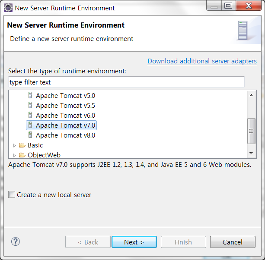Click the server tower banner image
Image resolution: width=265 pixels, height=260 pixels.
(x=243, y=31)
